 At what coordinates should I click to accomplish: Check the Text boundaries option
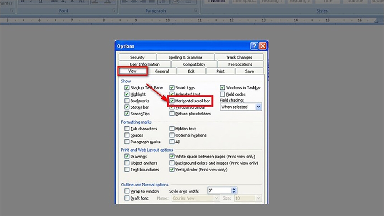pyautogui.click(x=127, y=170)
